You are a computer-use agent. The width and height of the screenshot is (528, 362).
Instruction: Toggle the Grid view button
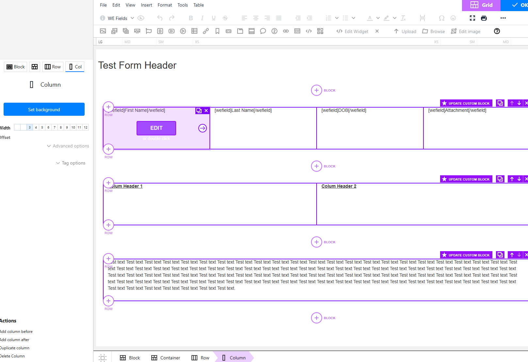click(x=481, y=5)
